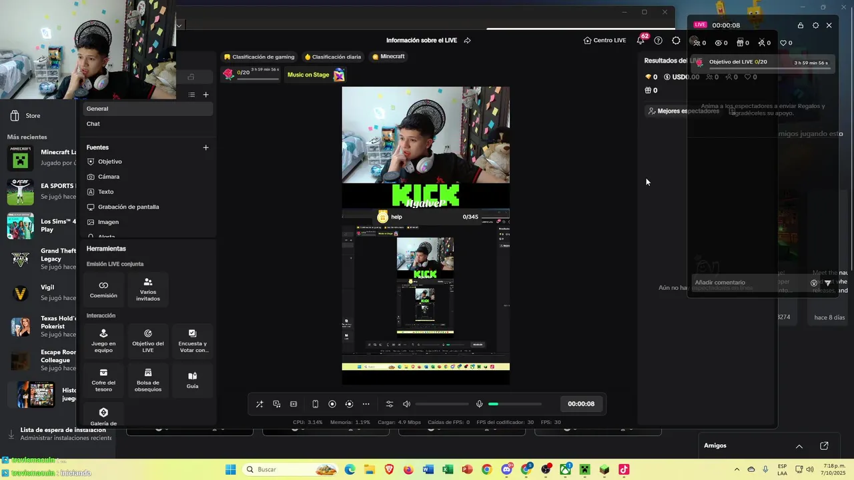Open Music on Stage banner
Viewport: 854px width, 480px height.
click(x=315, y=75)
